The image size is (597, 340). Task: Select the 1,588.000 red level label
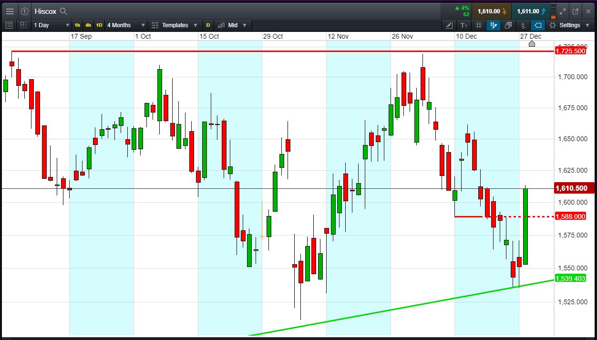coord(570,216)
